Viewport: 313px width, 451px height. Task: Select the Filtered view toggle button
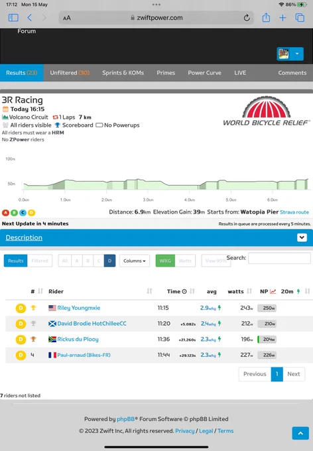pos(40,261)
